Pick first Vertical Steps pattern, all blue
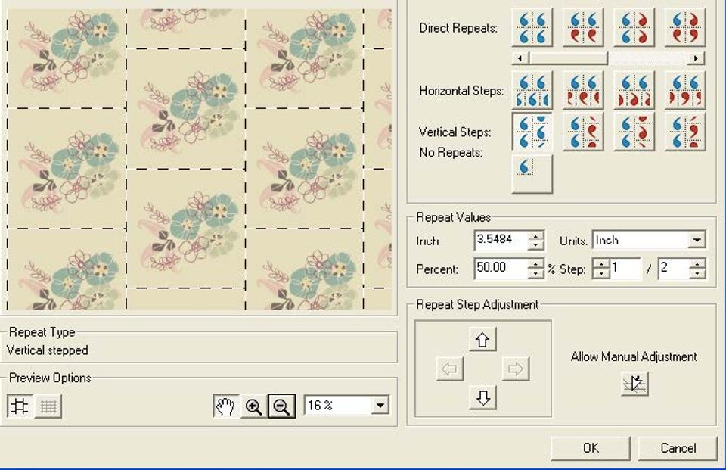The width and height of the screenshot is (726, 470). (x=532, y=131)
